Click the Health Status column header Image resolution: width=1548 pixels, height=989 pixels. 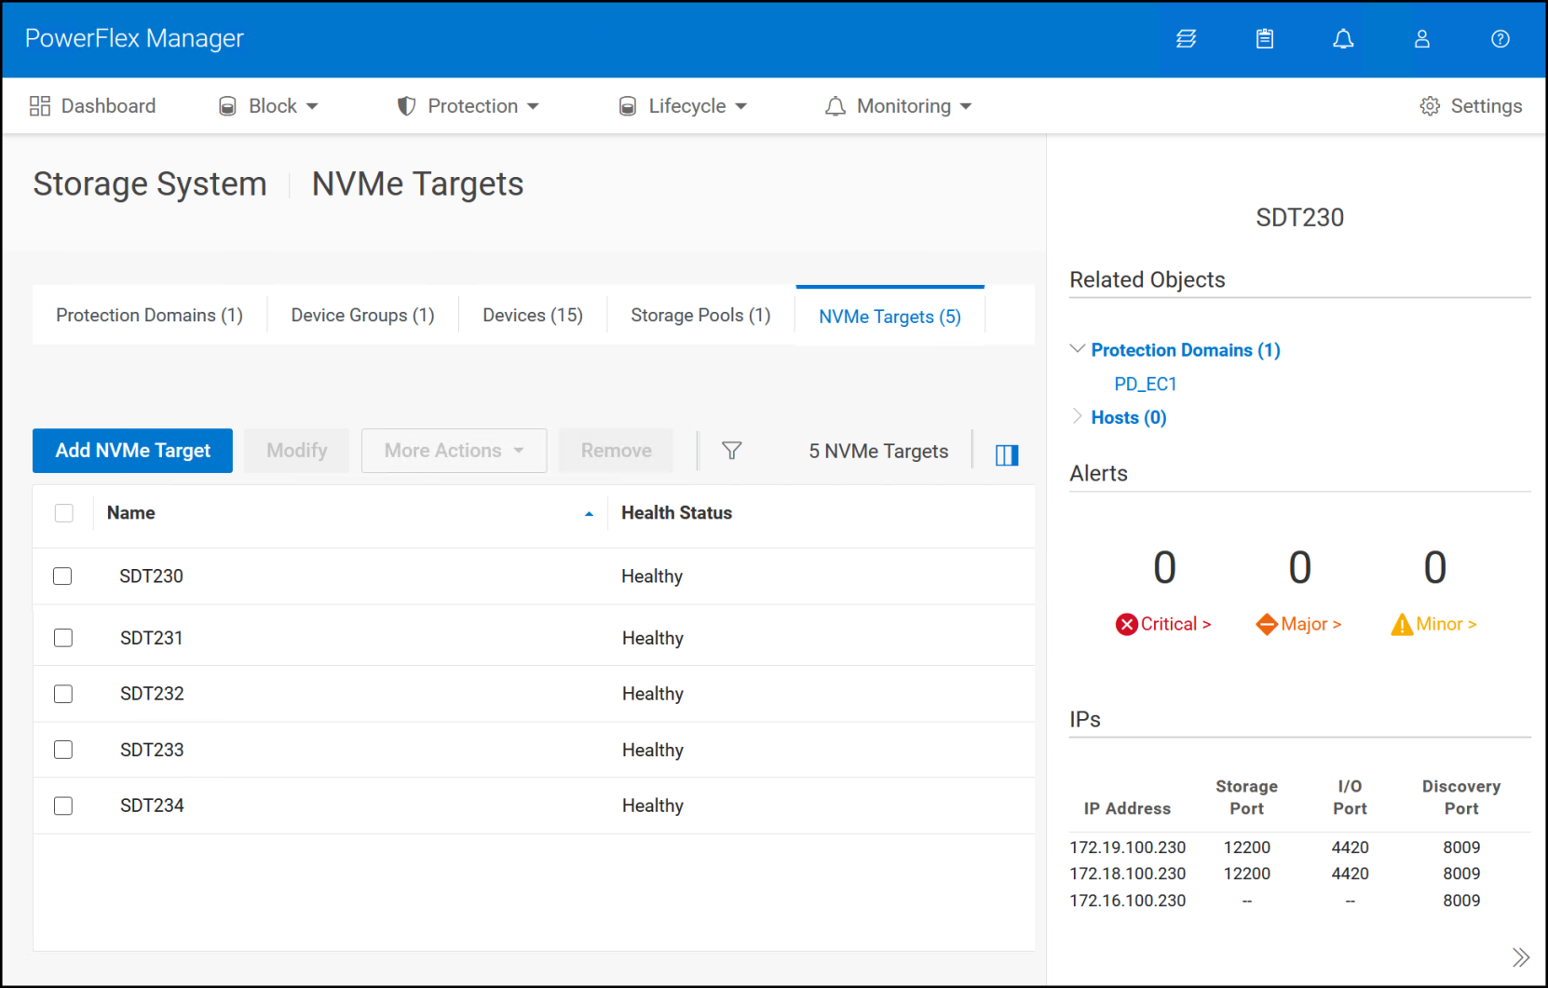pos(677,513)
